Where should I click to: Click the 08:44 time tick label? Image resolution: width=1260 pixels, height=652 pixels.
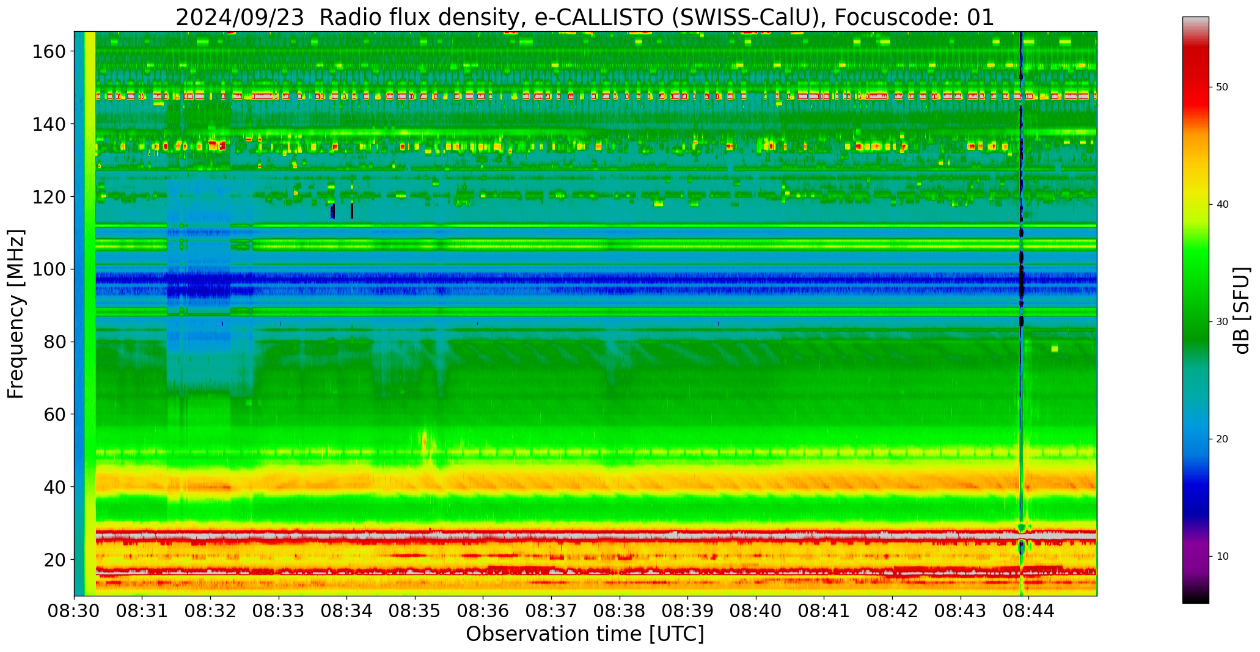[1028, 611]
